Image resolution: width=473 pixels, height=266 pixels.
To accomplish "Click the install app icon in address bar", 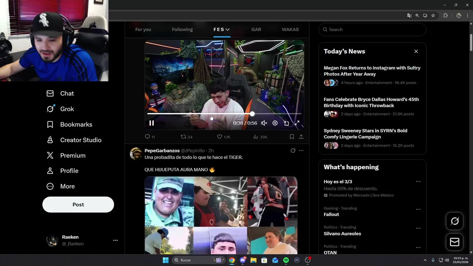I will (x=425, y=16).
